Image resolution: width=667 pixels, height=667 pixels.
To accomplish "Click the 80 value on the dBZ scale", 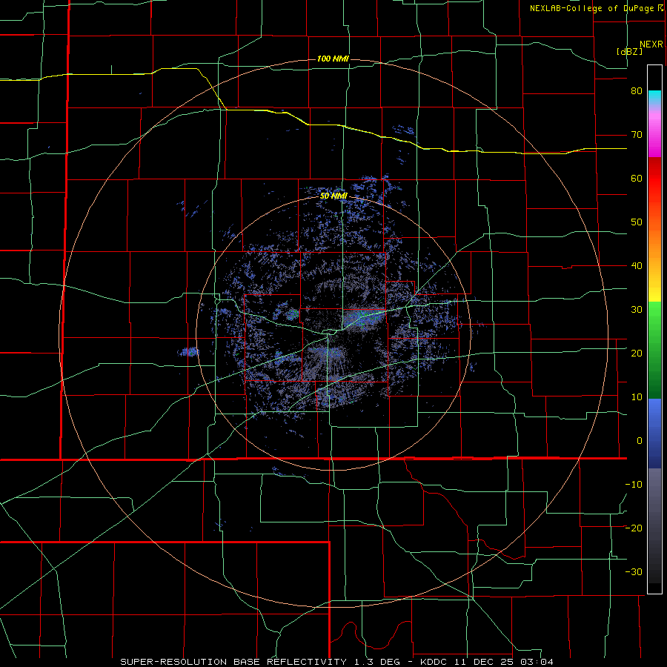I will point(637,91).
